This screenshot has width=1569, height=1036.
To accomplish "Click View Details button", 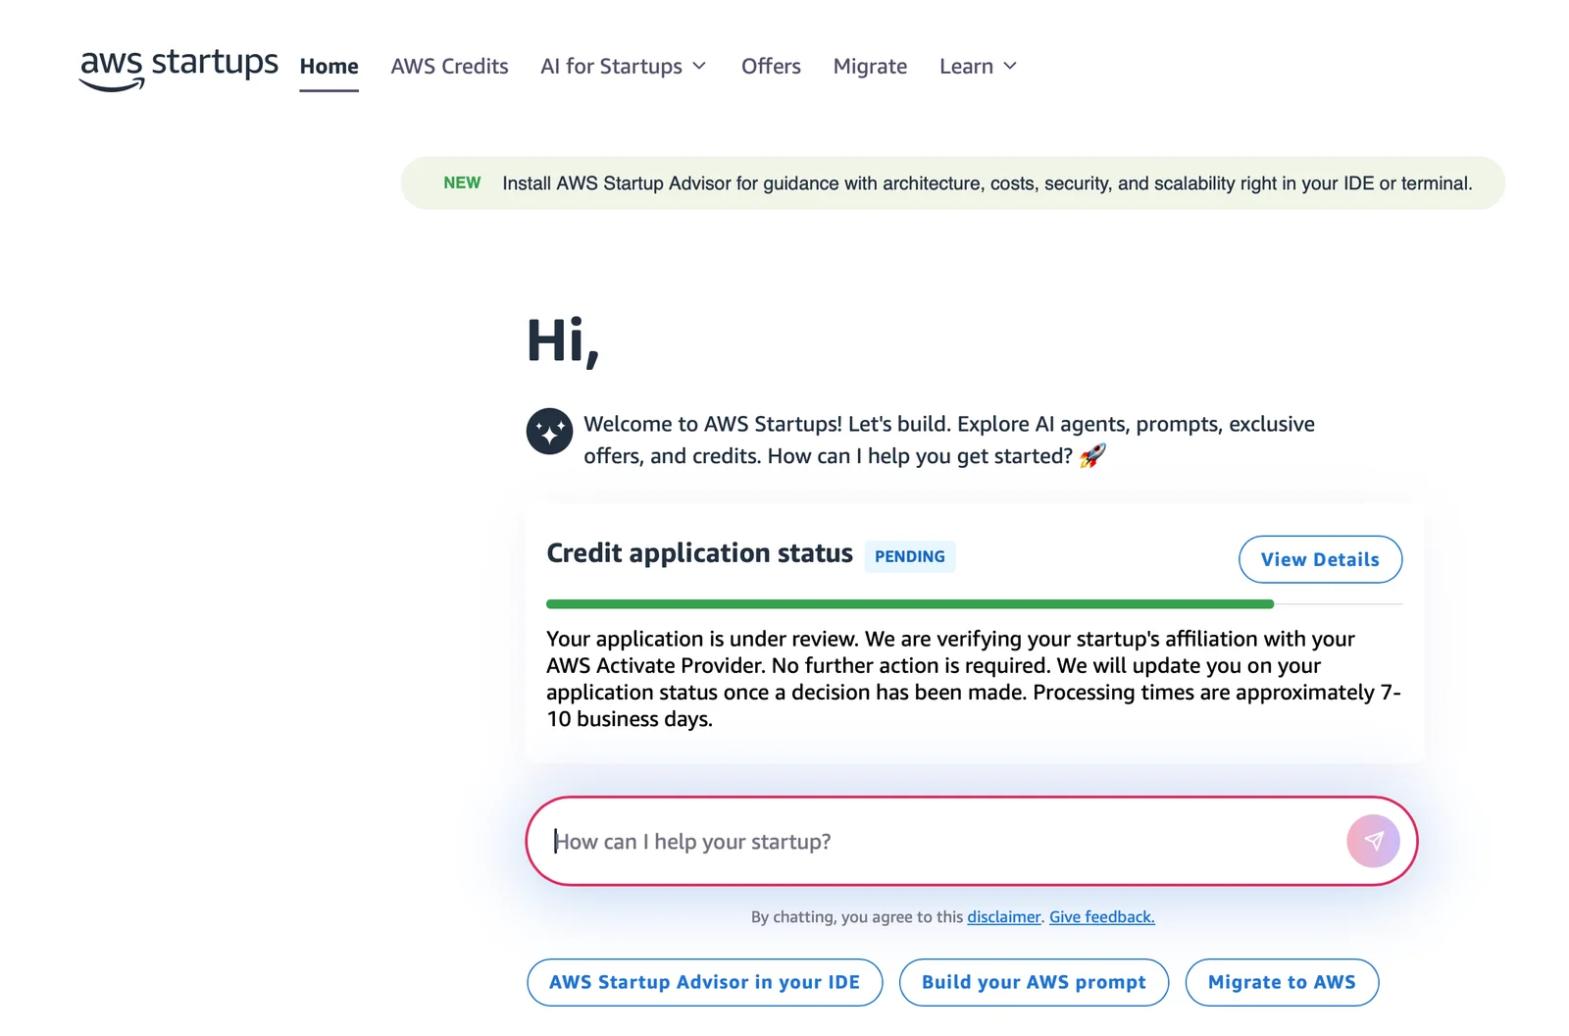I will coord(1320,559).
